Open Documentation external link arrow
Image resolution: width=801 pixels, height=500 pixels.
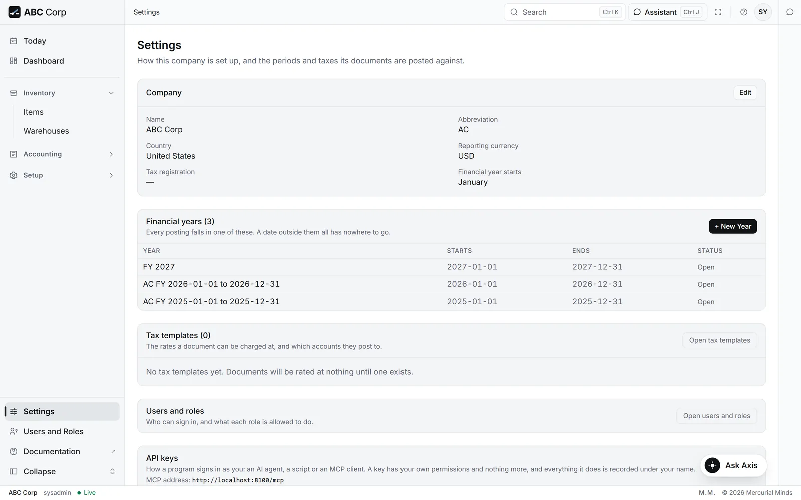(113, 451)
